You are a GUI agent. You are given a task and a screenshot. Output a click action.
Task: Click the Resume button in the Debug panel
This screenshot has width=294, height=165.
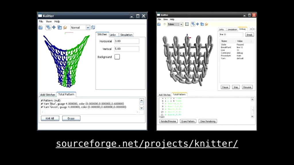click(247, 87)
